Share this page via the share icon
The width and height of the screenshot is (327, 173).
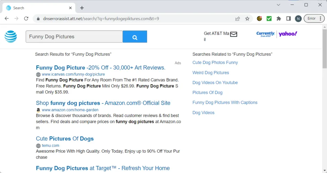[x=238, y=19]
